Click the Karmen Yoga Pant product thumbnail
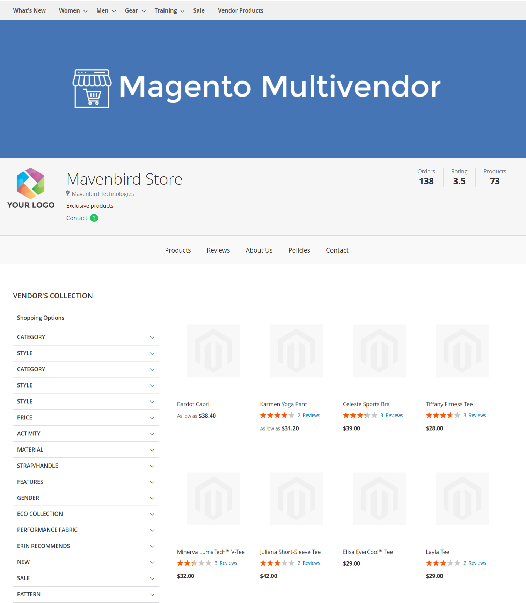 point(296,351)
